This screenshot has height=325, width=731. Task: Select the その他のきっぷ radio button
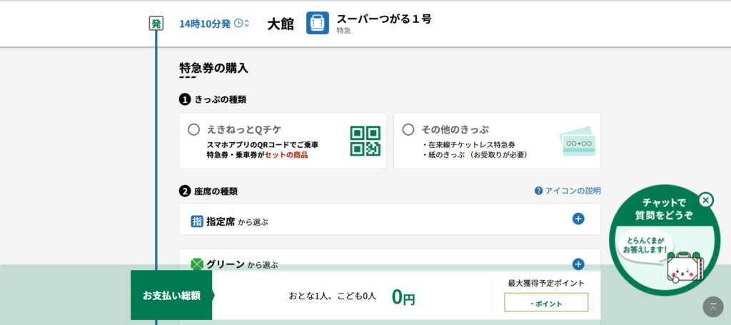point(408,129)
